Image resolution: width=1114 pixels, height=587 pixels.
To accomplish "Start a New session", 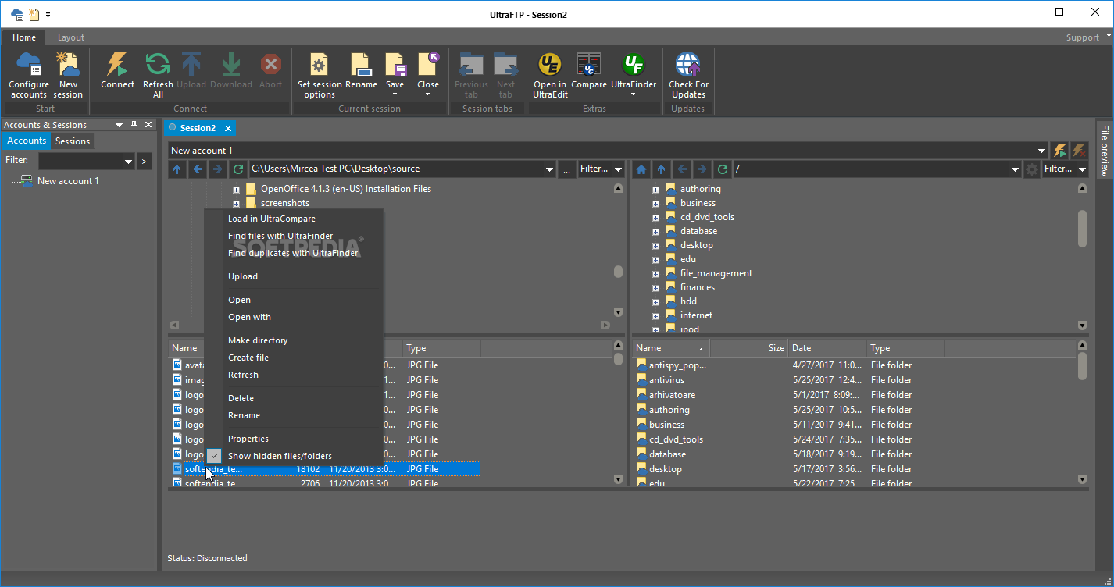I will click(68, 75).
